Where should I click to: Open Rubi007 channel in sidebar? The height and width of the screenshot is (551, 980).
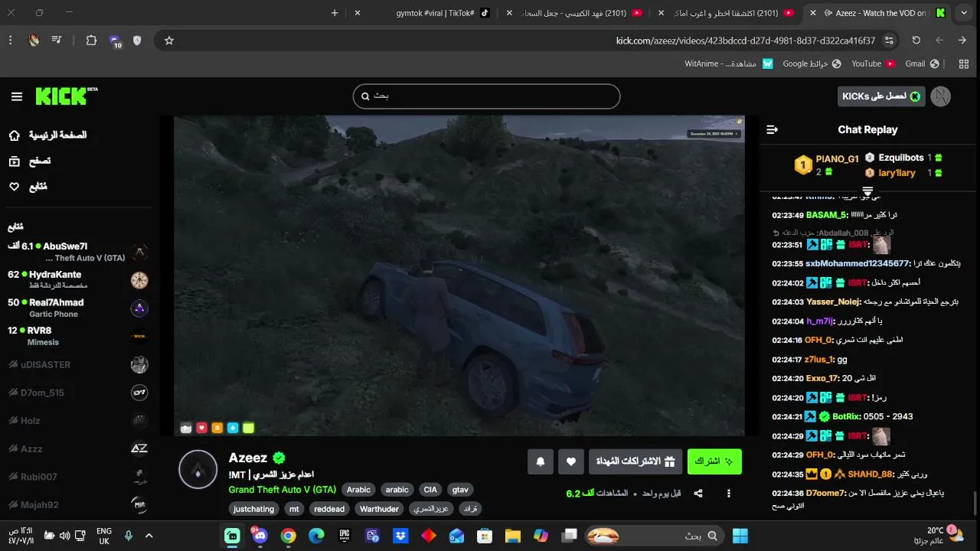77,477
